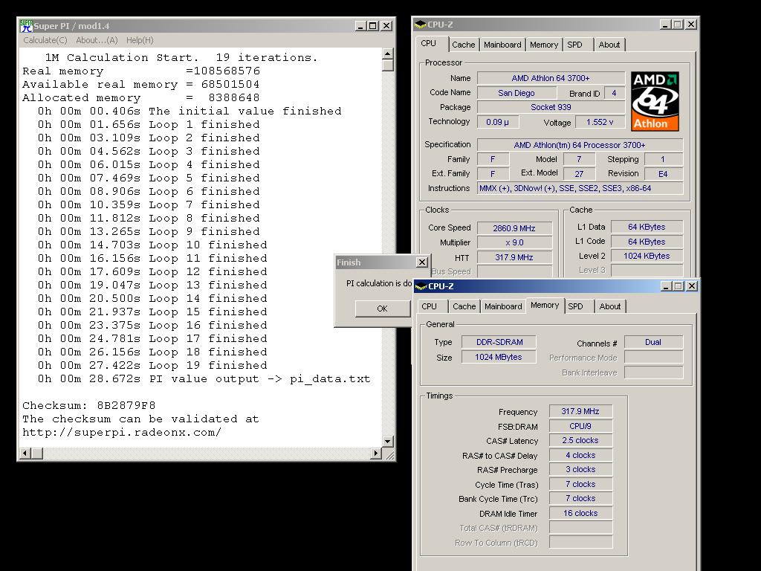Click the AMD Athlon 64 logo
The height and width of the screenshot is (571, 761).
pyautogui.click(x=655, y=101)
